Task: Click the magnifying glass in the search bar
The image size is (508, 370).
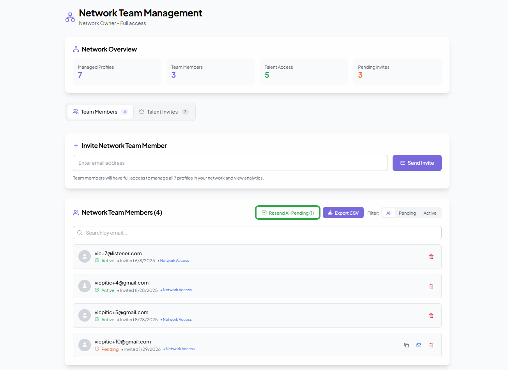Action: pos(80,232)
